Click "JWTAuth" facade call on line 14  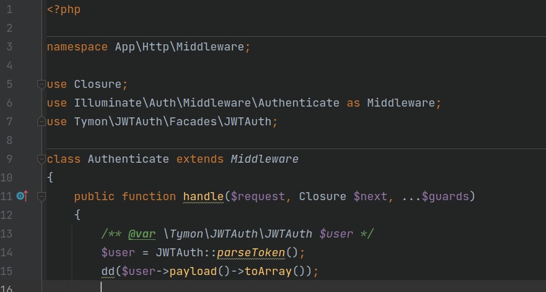(x=180, y=253)
